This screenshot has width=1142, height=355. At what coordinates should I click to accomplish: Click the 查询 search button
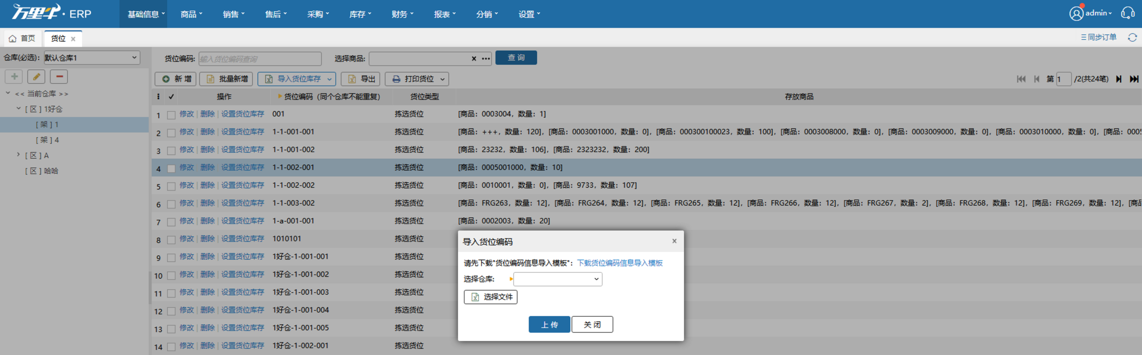(x=516, y=58)
